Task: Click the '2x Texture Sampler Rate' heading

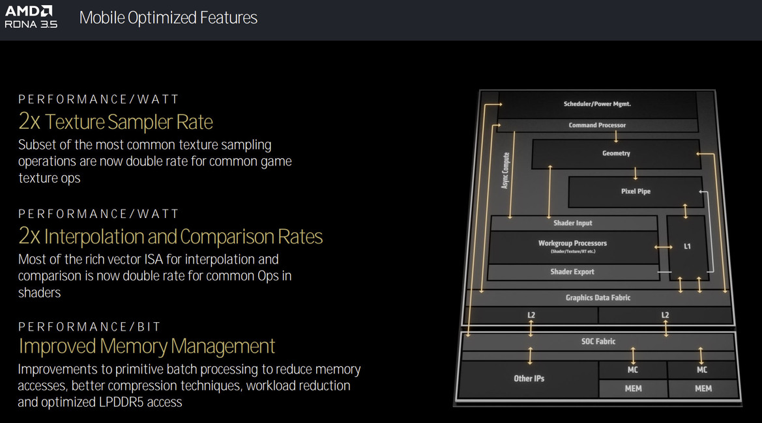Action: pyautogui.click(x=115, y=122)
